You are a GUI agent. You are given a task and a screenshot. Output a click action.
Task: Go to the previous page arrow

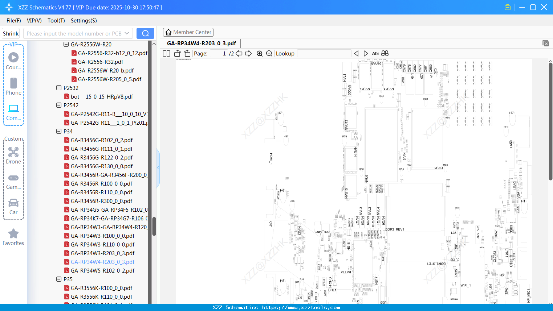point(239,53)
